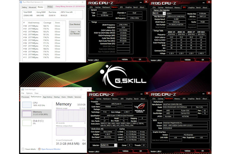Open CPU tab in the DRAM timings CPU-Z window

click(91, 7)
